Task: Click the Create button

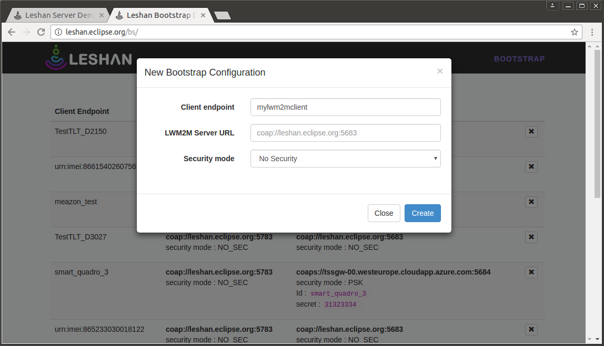Action: [x=422, y=213]
